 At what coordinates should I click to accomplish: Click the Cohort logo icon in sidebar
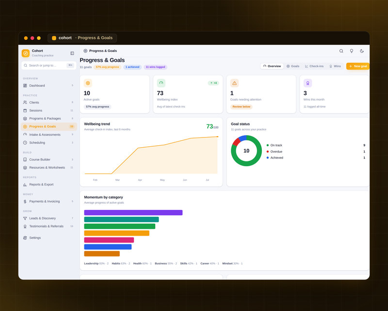[x=26, y=53]
